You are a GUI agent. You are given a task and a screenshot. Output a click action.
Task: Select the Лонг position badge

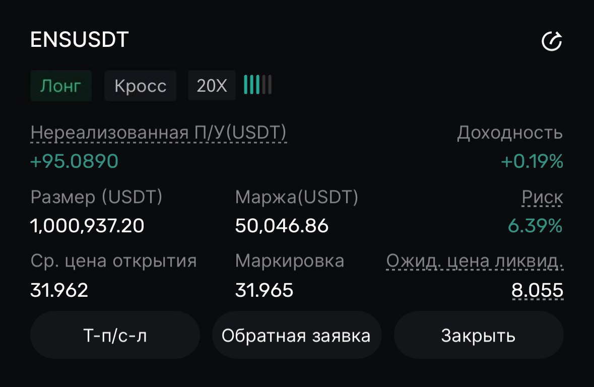pyautogui.click(x=60, y=85)
